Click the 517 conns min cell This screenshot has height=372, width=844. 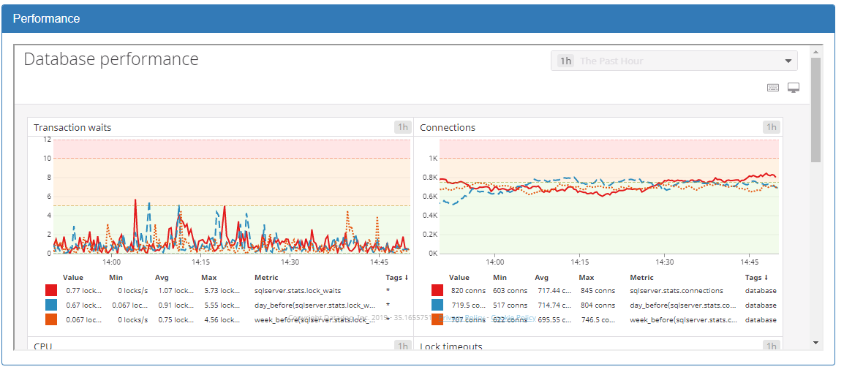tap(510, 305)
